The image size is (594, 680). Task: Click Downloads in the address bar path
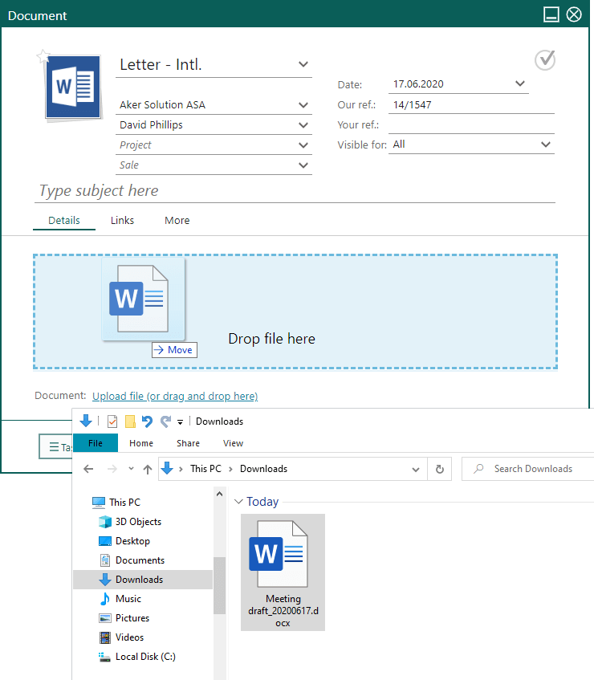click(263, 469)
